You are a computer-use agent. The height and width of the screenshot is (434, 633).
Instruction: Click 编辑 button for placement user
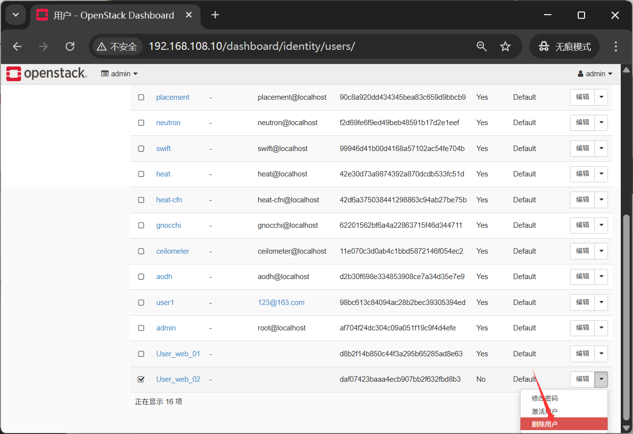tap(583, 97)
